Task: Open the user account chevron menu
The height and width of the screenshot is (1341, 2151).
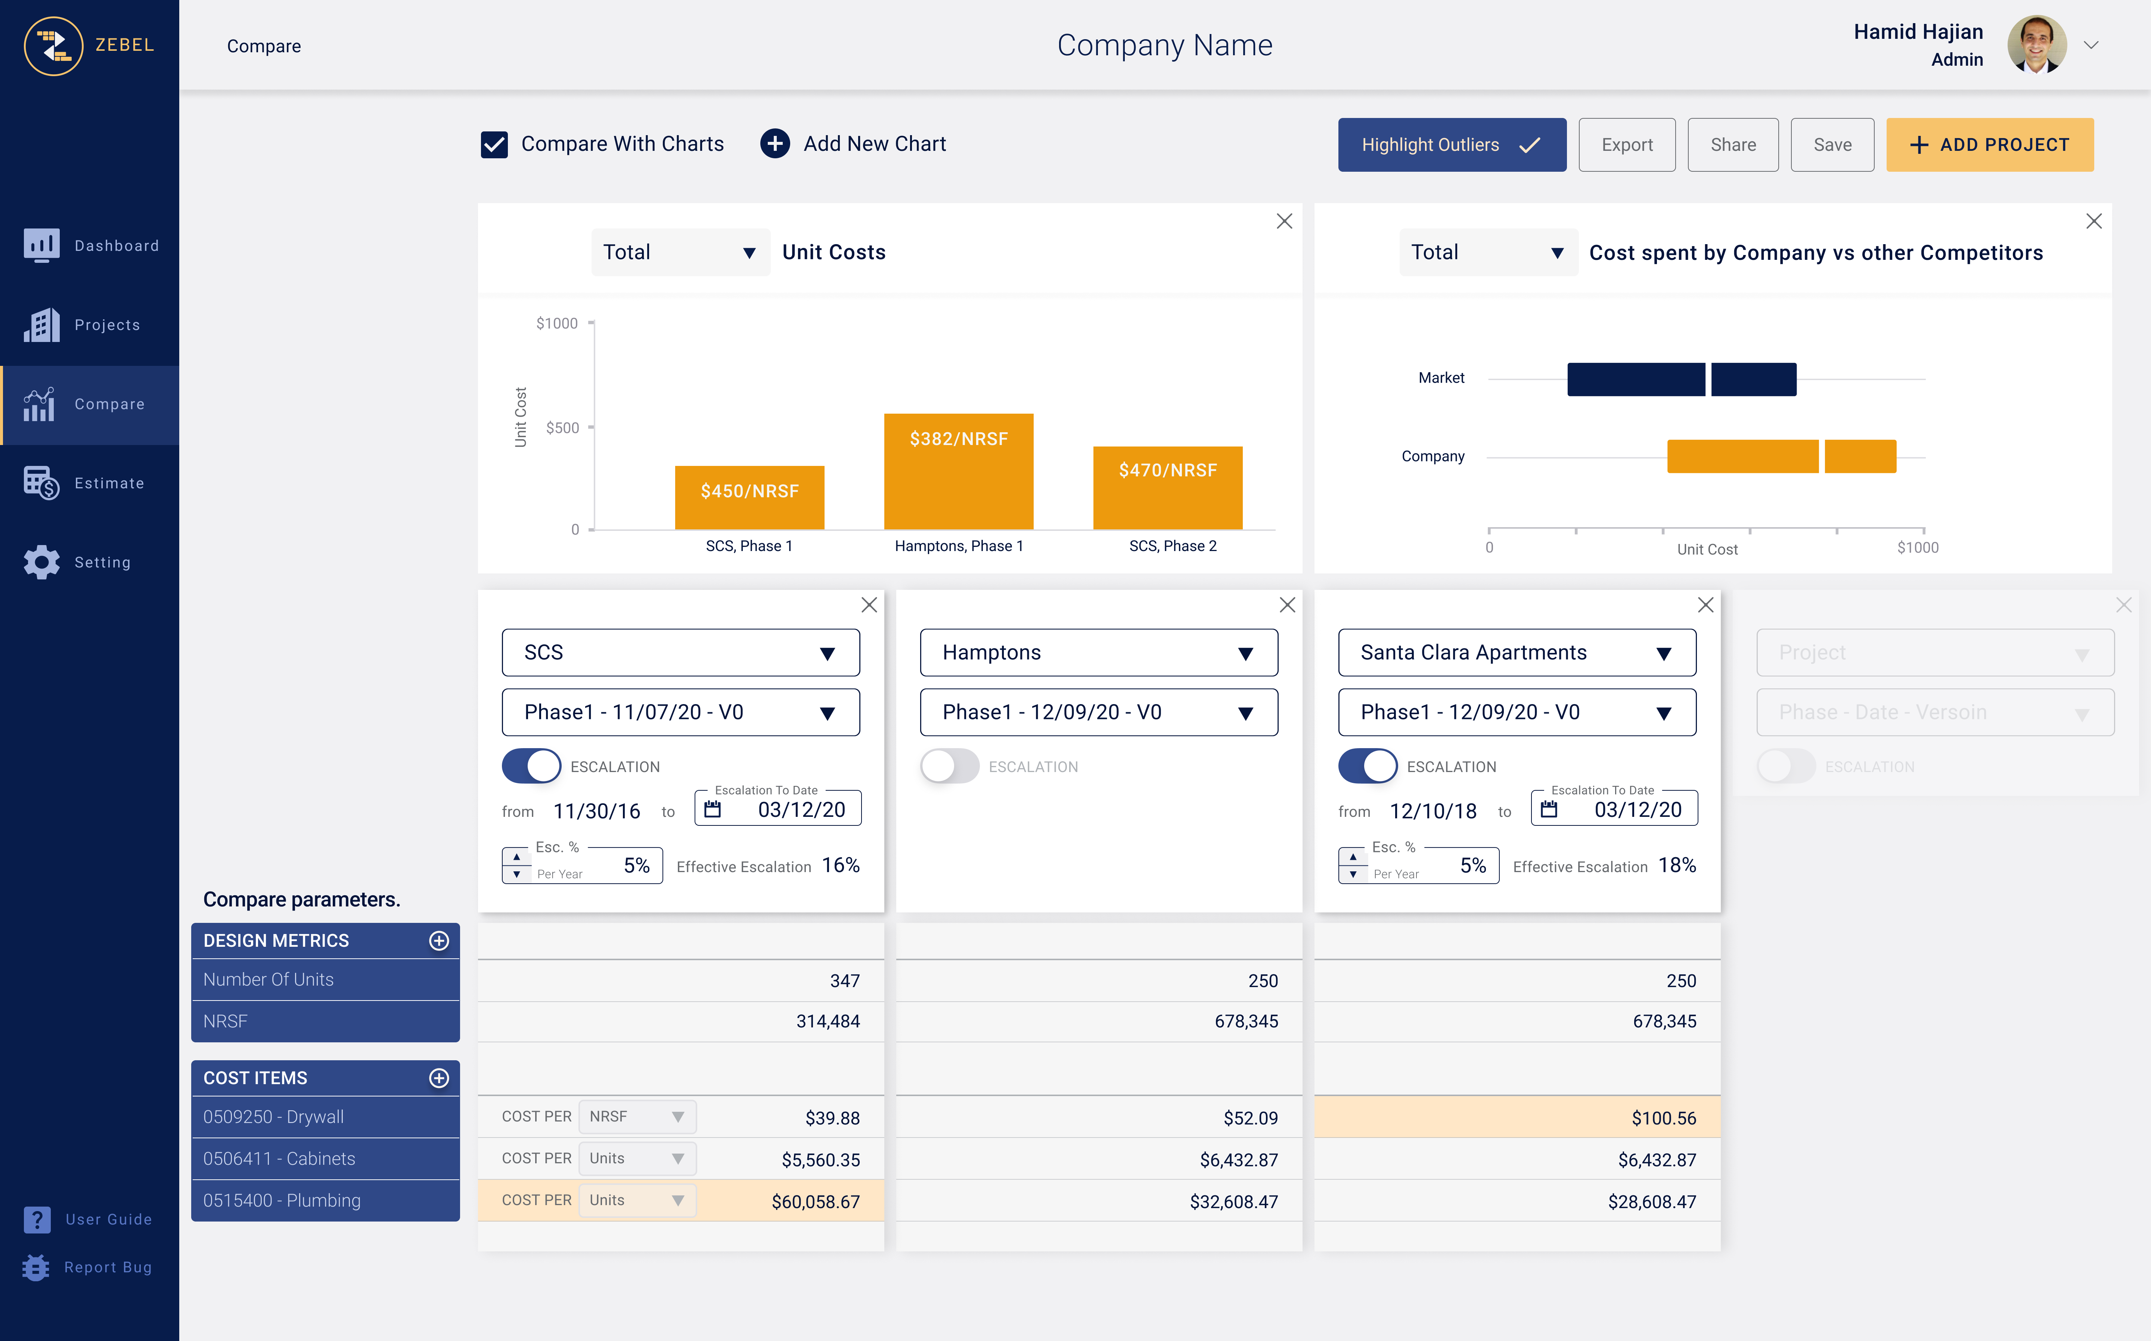Action: click(x=2091, y=45)
